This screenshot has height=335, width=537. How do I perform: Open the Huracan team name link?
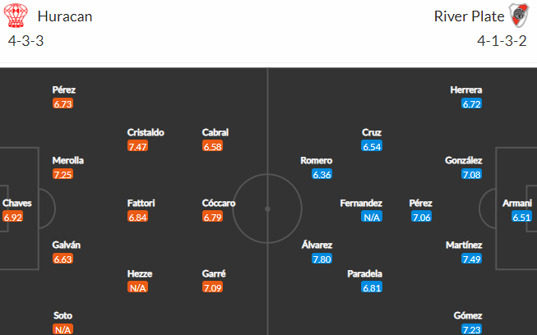click(65, 16)
